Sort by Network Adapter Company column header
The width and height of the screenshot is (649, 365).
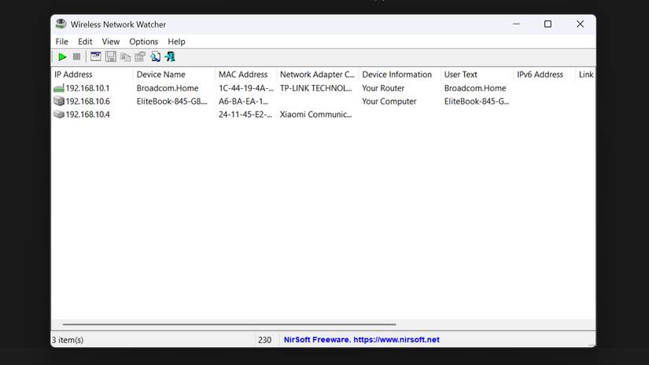318,75
